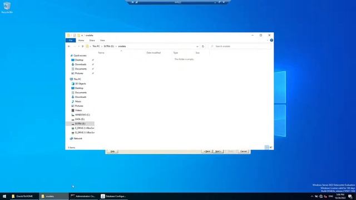
Task: Sort by the Date modified column header
Action: pyautogui.click(x=154, y=53)
